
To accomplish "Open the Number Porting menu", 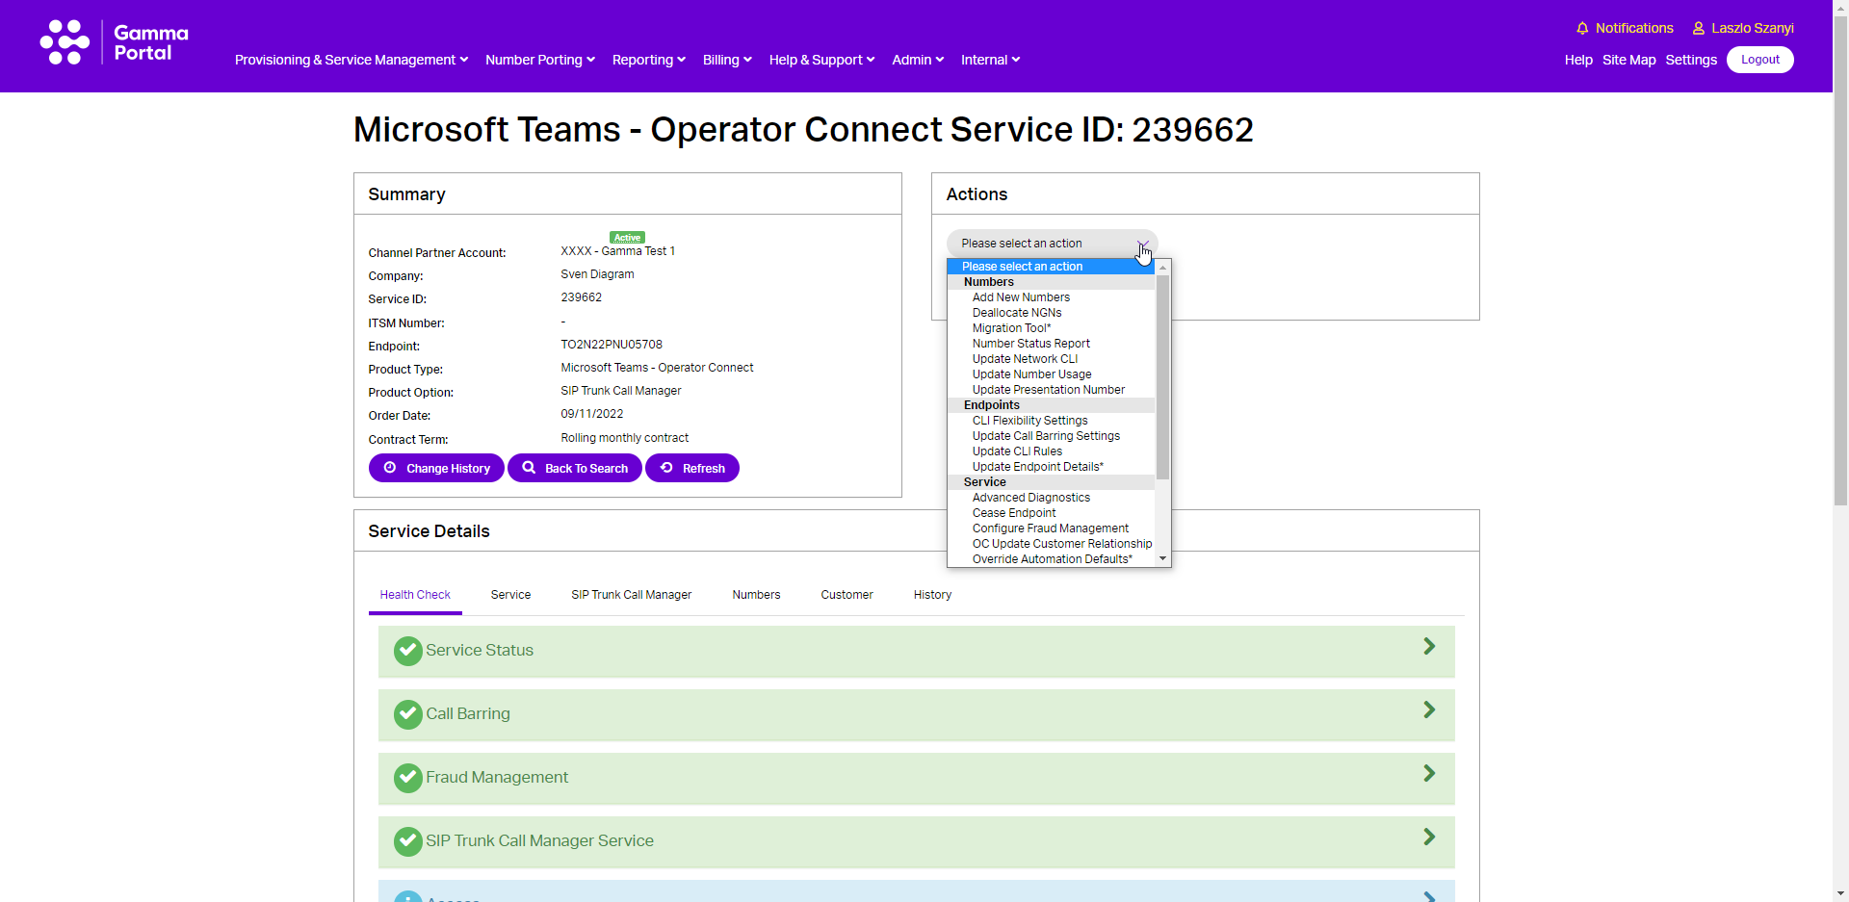I will pos(540,60).
